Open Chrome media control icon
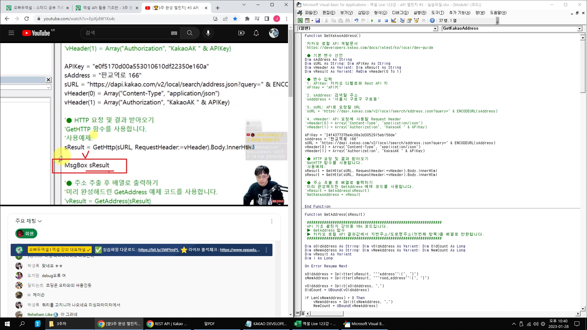Image resolution: width=587 pixels, height=330 pixels. pos(257,19)
